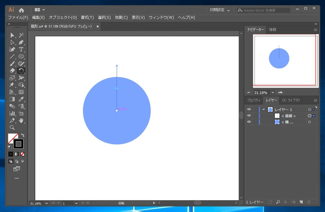This screenshot has height=212, width=325.
Task: Close the 扇形.ai document tab
Action: click(97, 26)
